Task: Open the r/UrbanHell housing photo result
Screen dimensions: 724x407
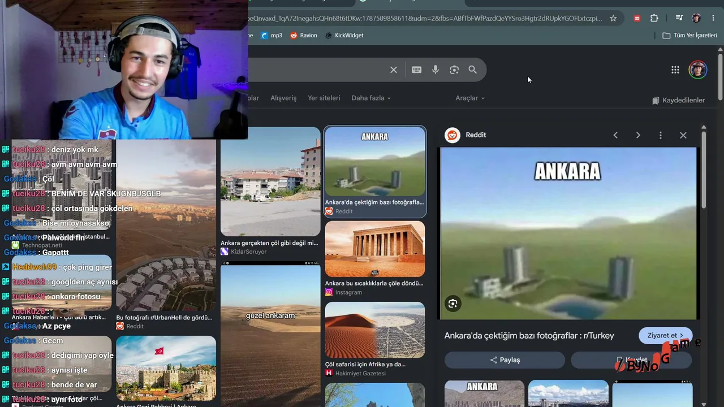Action: (x=166, y=225)
